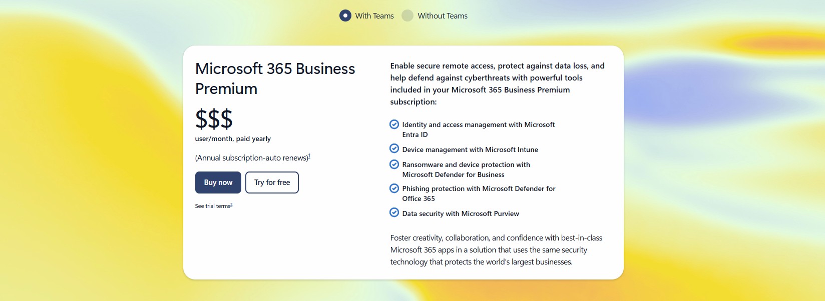Image resolution: width=825 pixels, height=301 pixels.
Task: Click the Microsoft 365 Business Premium heading
Action: pos(275,78)
